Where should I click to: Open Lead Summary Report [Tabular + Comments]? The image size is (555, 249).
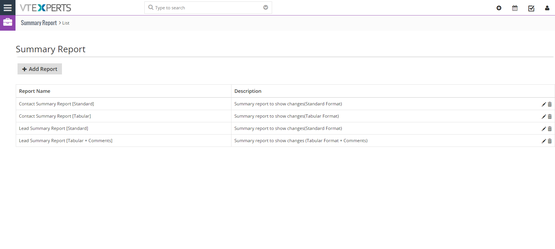pyautogui.click(x=66, y=141)
